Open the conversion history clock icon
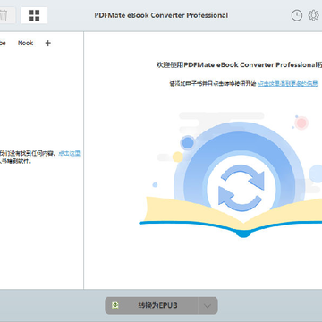This screenshot has height=322, width=322. pyautogui.click(x=297, y=15)
